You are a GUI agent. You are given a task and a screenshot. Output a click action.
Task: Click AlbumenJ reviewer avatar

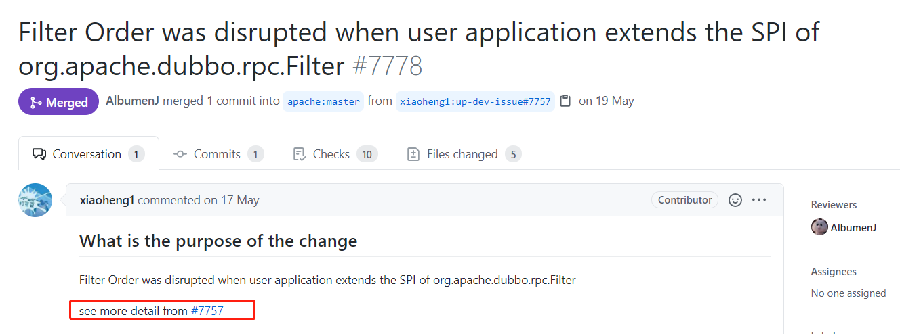[819, 227]
